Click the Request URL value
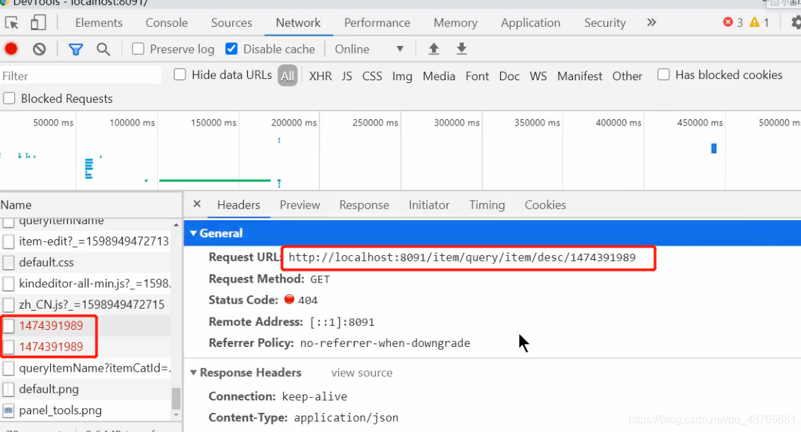The height and width of the screenshot is (432, 801). coord(462,257)
